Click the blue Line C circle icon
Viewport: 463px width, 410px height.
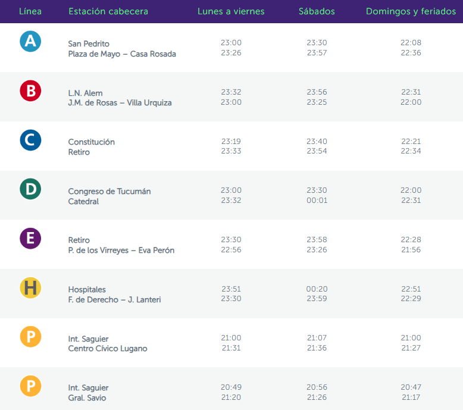coord(30,140)
